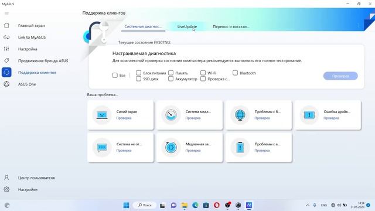Open the three-dot more options menu
This screenshot has height=211, width=375.
(358, 26)
